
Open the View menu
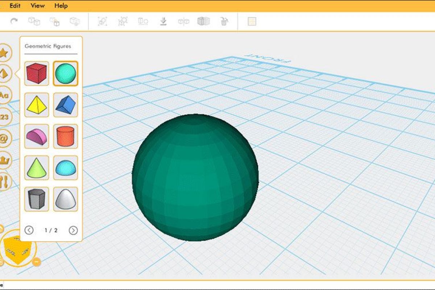pyautogui.click(x=38, y=6)
